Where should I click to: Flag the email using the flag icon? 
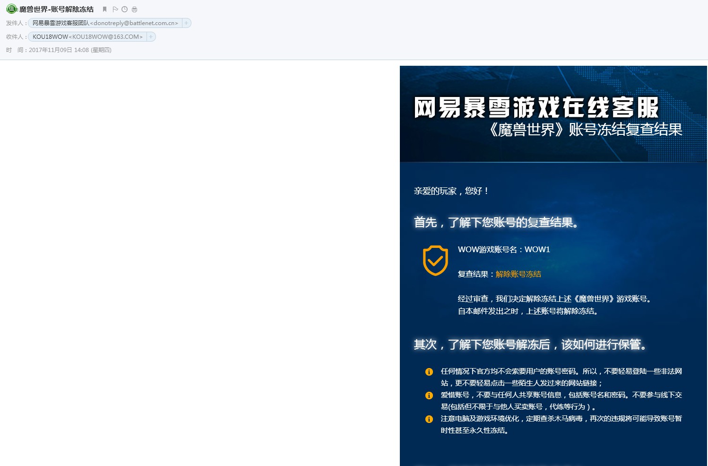click(x=115, y=9)
